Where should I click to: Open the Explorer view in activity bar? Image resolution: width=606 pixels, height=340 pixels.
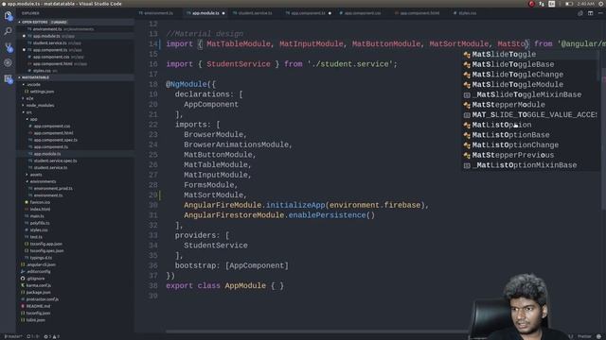pos(8,15)
